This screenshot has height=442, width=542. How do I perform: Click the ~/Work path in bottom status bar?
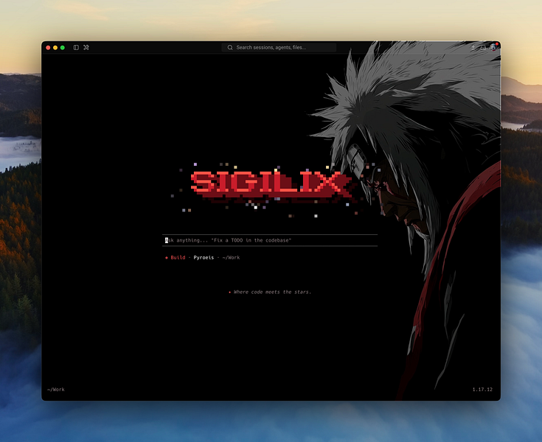(x=56, y=390)
